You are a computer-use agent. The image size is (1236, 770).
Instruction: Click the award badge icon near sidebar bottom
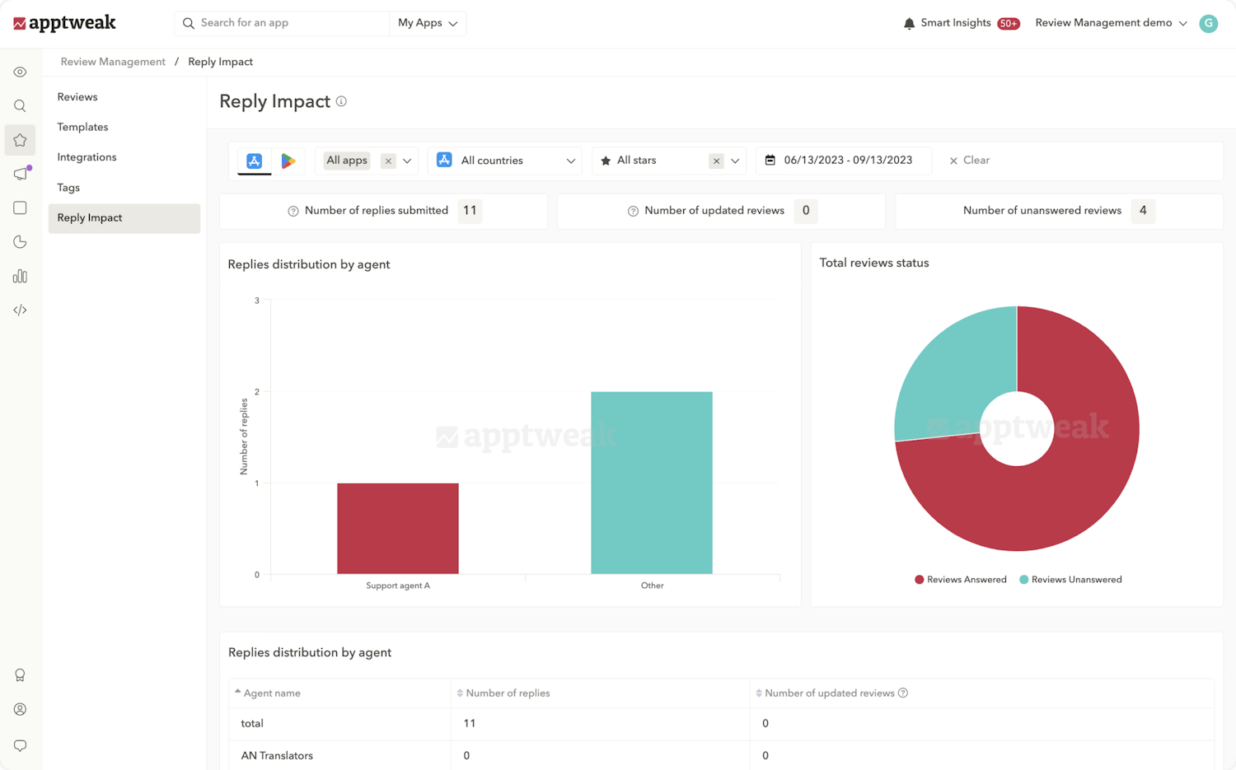point(20,674)
